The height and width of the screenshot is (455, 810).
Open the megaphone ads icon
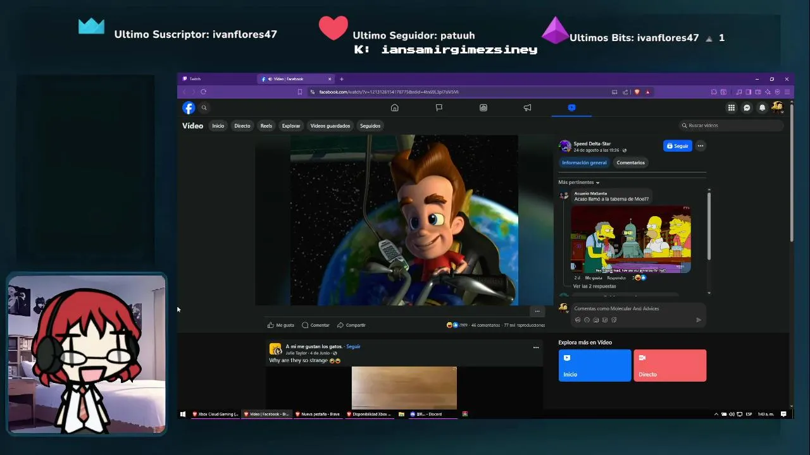(x=527, y=107)
